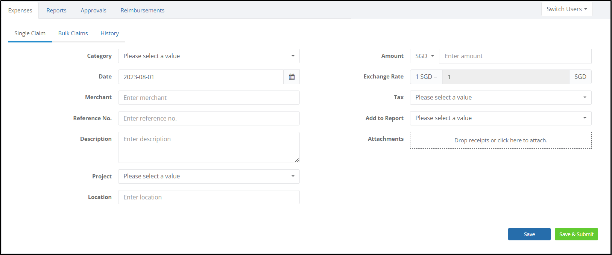Image resolution: width=612 pixels, height=255 pixels.
Task: Focus the Date field showing 2023-08-01
Action: click(x=201, y=77)
